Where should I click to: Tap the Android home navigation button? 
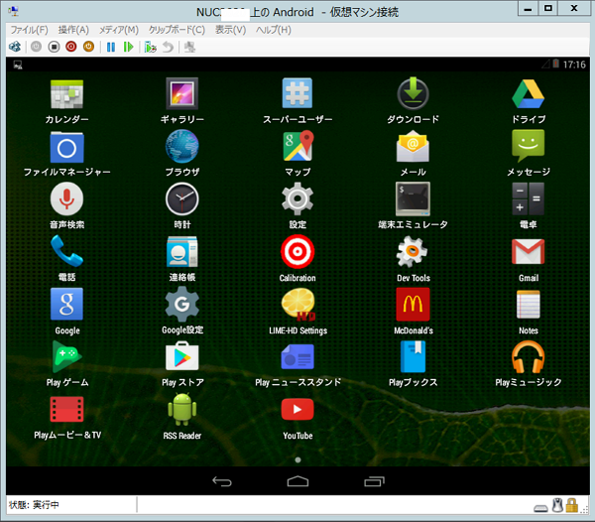(x=297, y=481)
